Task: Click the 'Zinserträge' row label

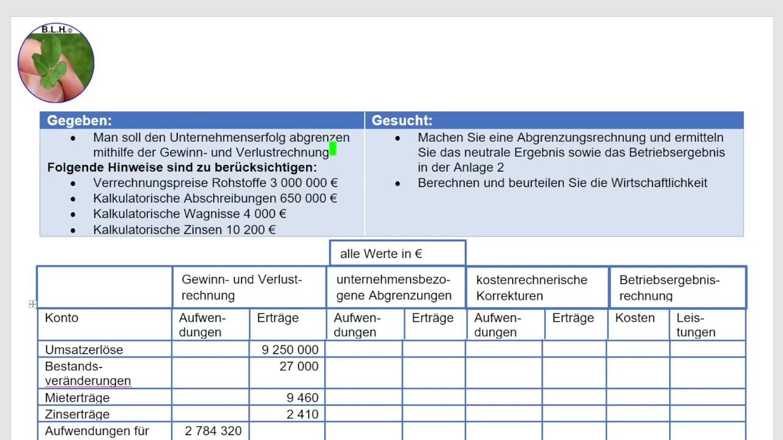Action: [77, 414]
